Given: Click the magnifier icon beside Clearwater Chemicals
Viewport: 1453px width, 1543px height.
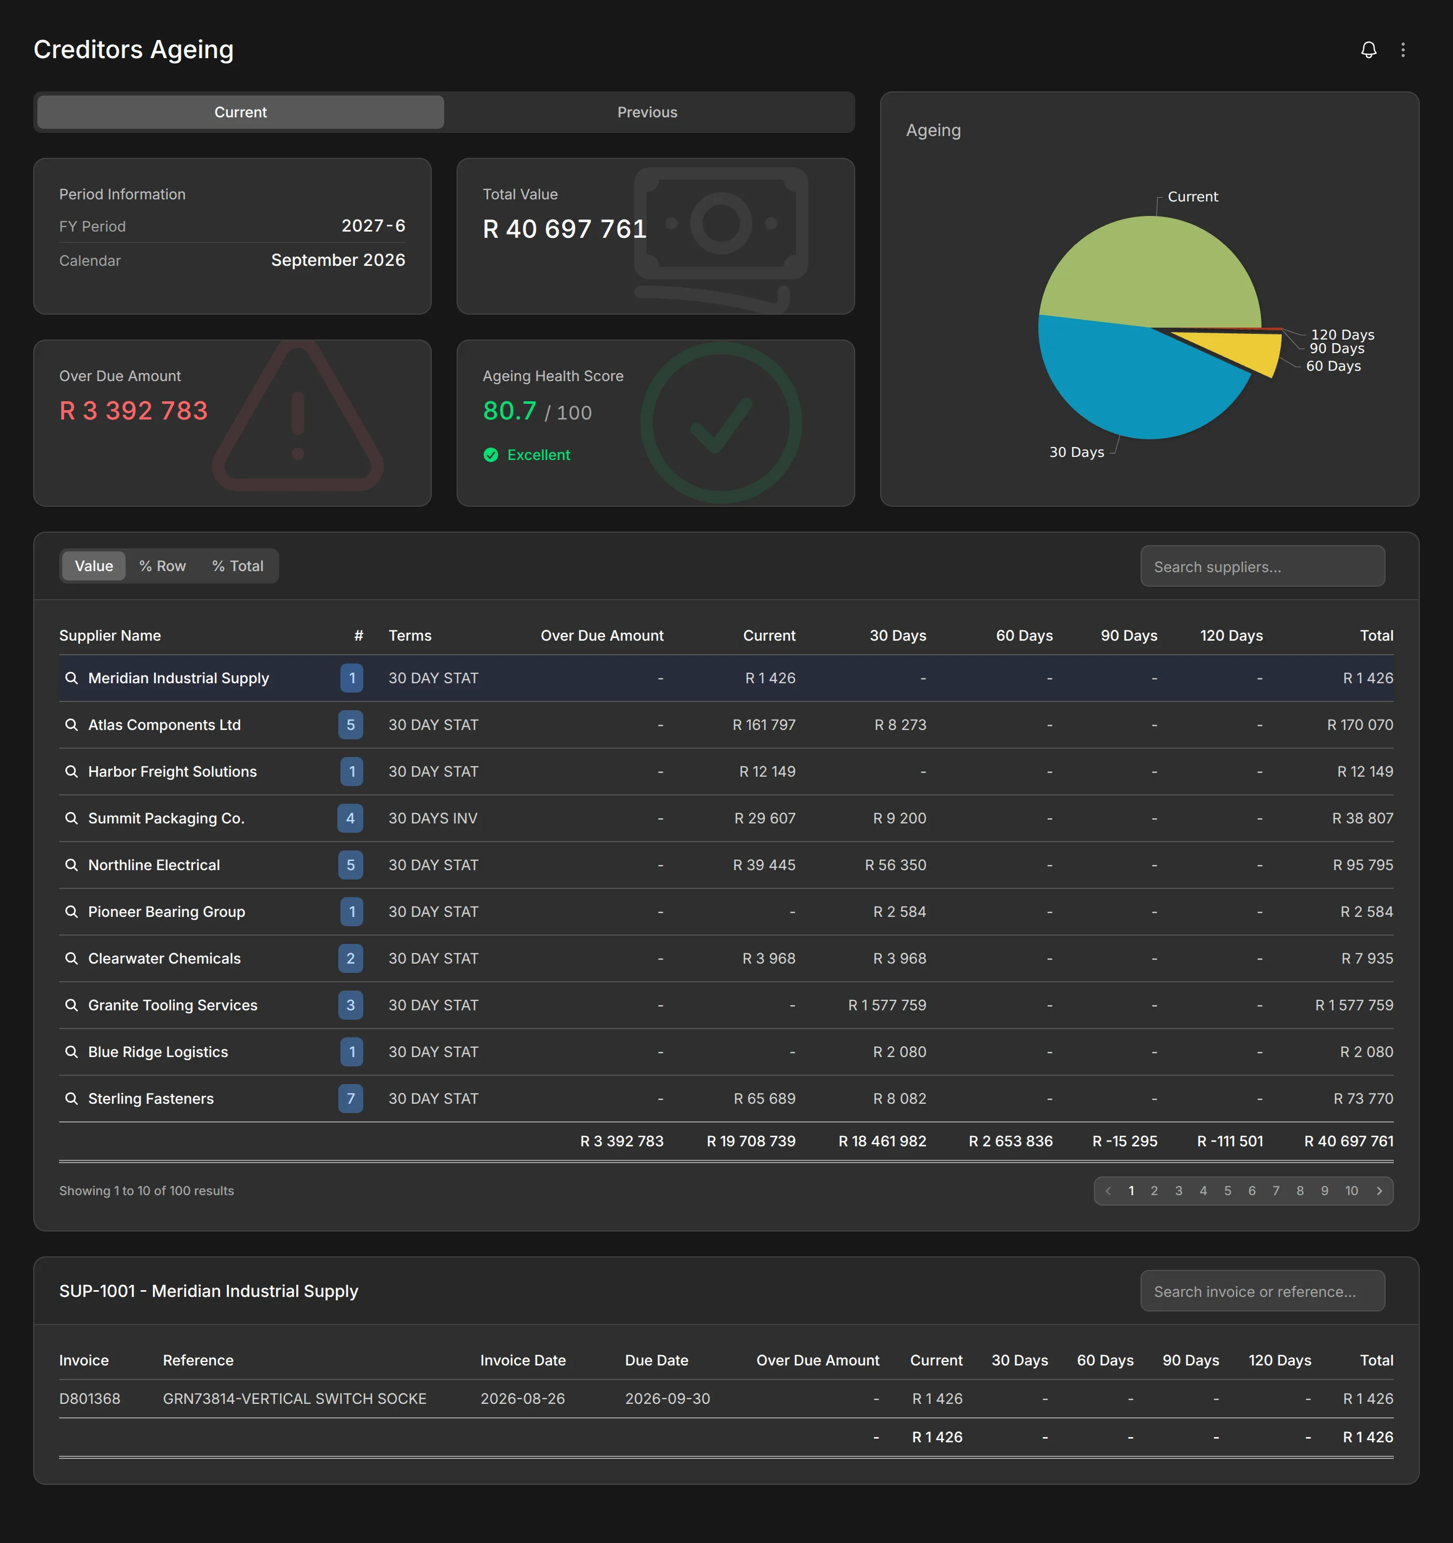Looking at the screenshot, I should pos(72,958).
